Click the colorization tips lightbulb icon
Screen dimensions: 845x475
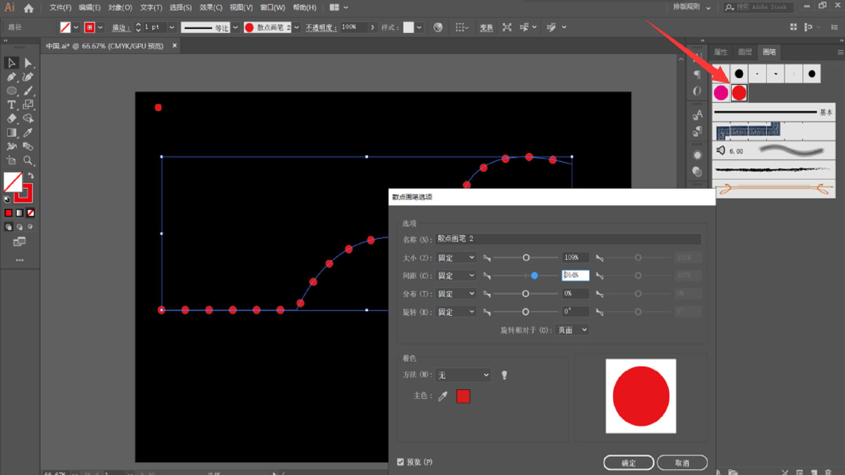click(x=504, y=375)
